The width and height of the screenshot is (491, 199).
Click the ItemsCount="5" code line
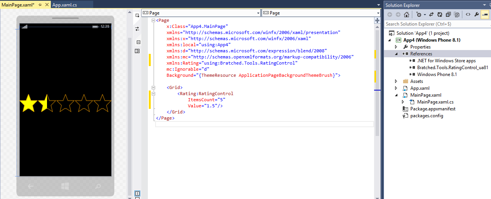tap(206, 100)
